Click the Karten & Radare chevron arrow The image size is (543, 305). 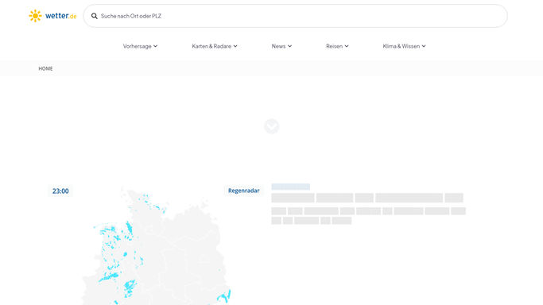pyautogui.click(x=235, y=46)
